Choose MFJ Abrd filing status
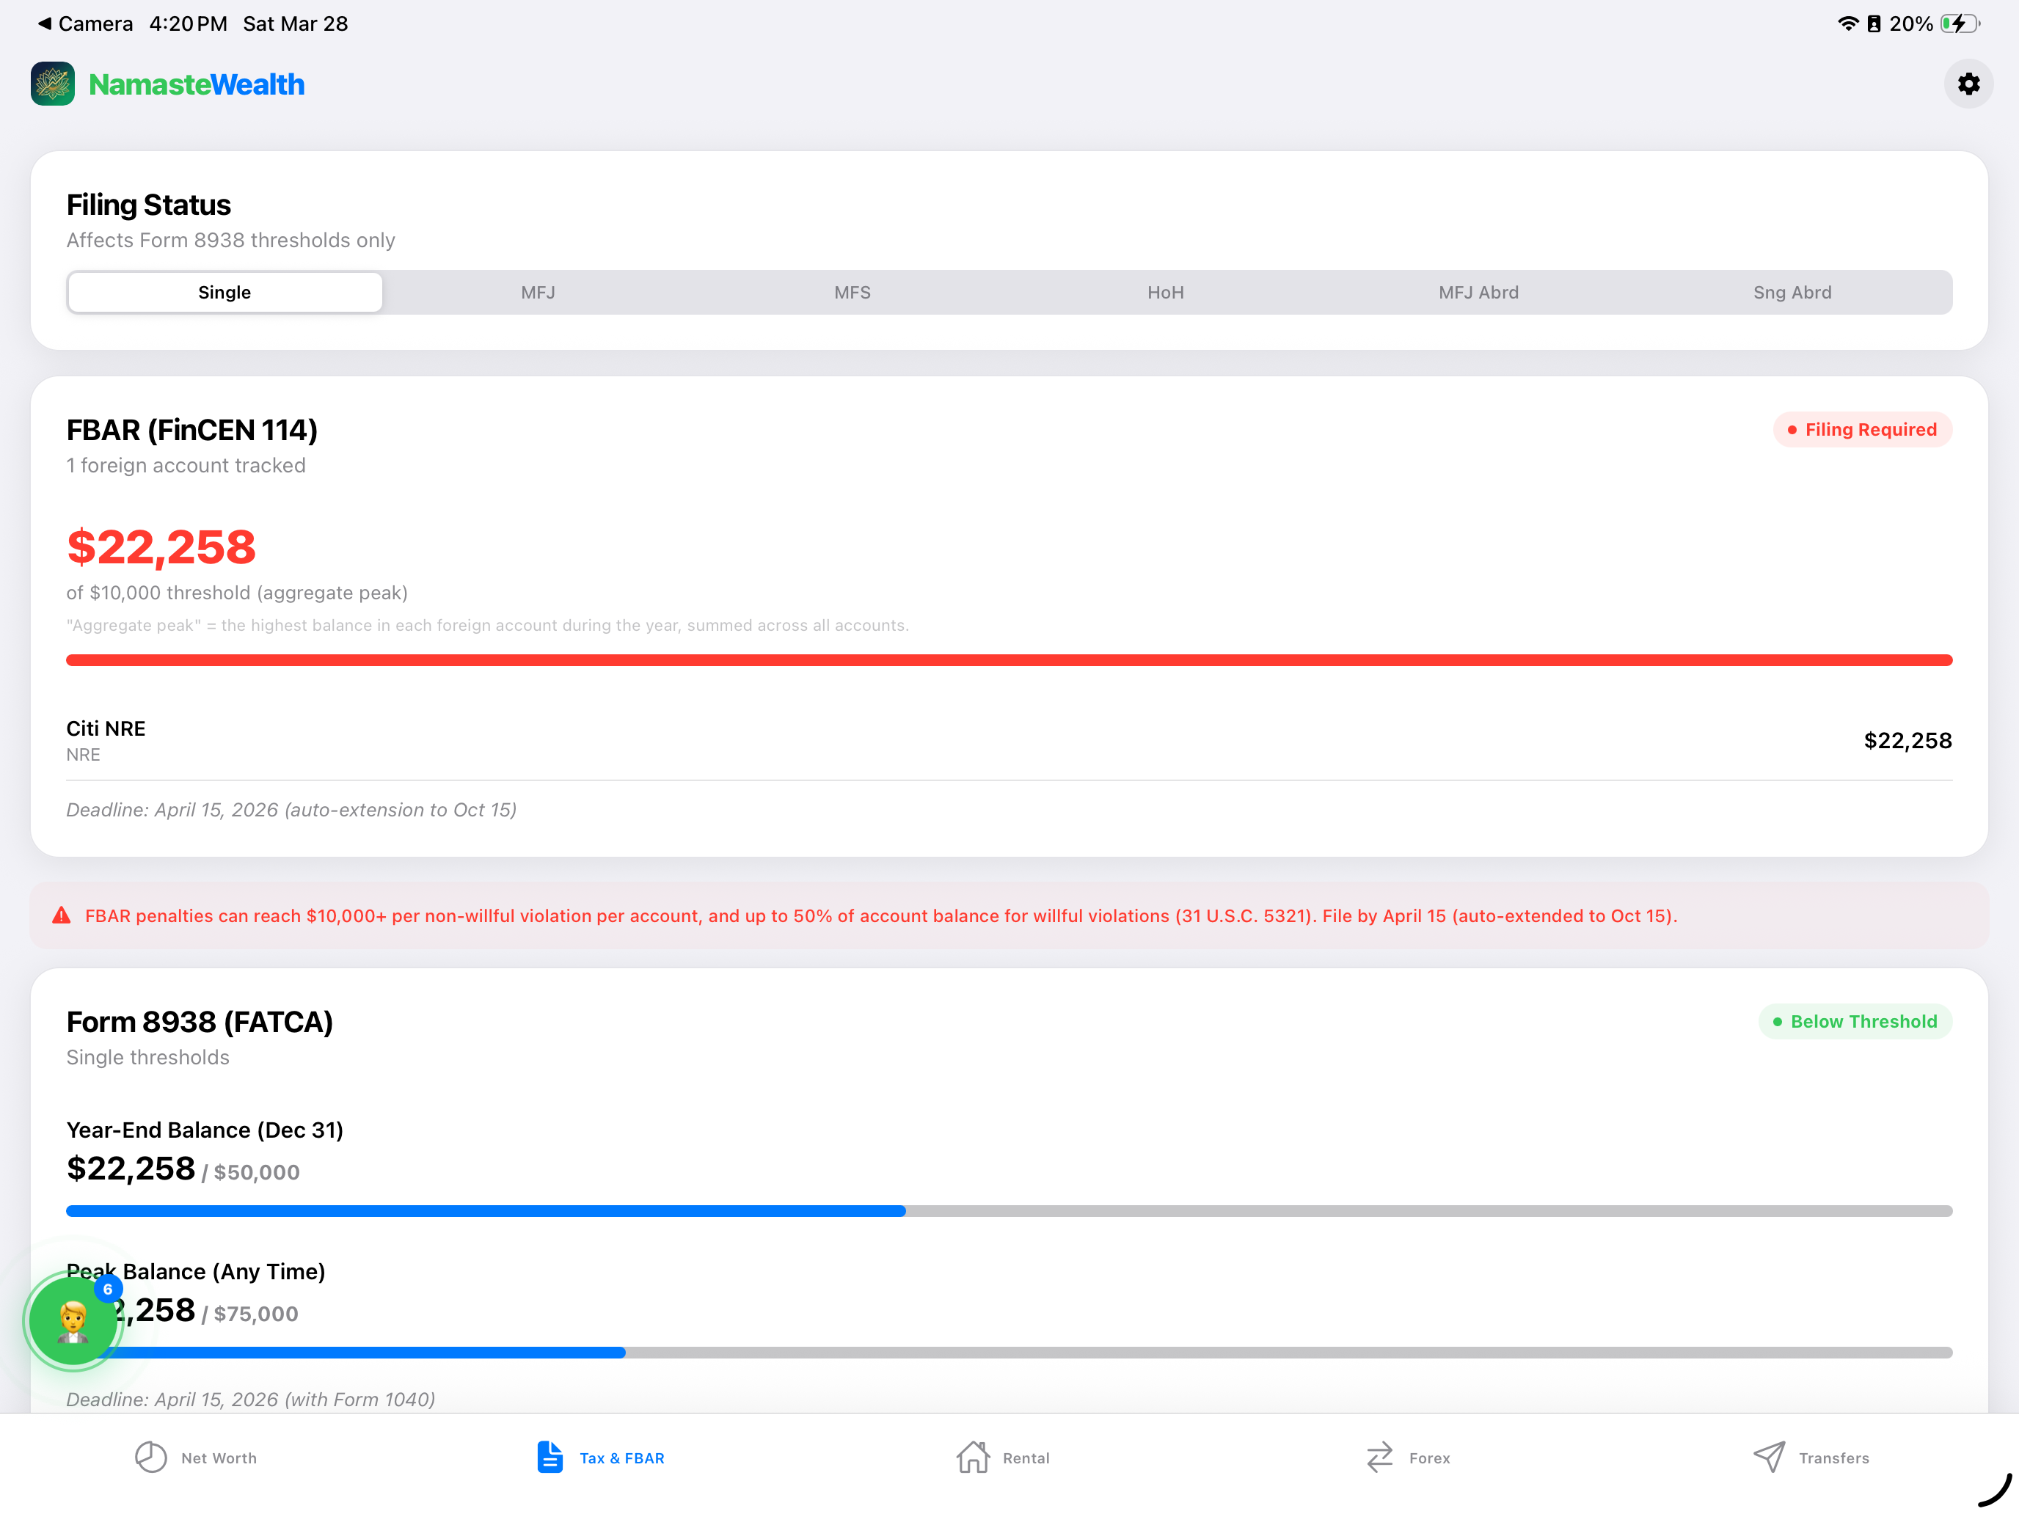Screen dimensions: 2019x1514 tap(1478, 292)
